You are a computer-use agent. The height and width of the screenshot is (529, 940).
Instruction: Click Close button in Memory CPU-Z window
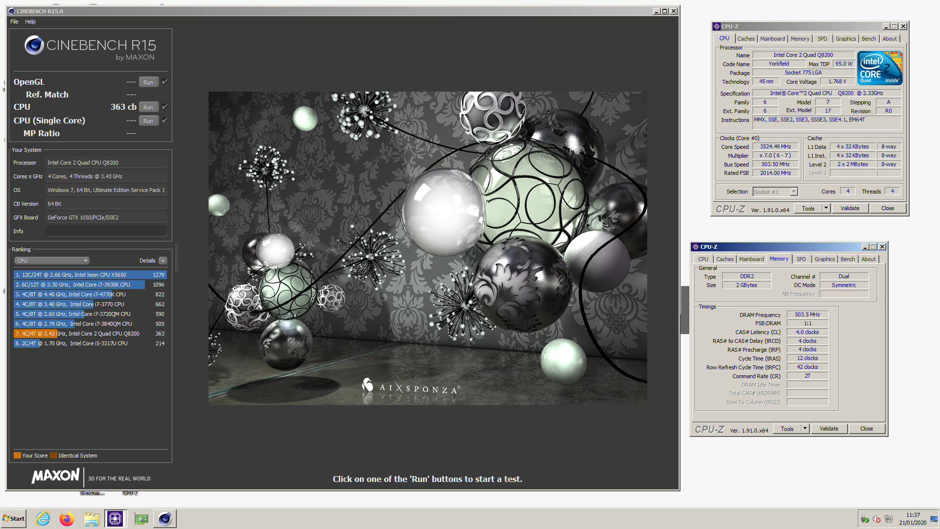click(x=867, y=429)
